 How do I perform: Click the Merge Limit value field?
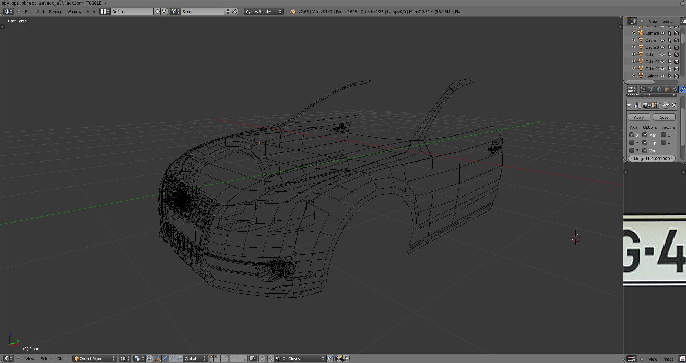[652, 159]
